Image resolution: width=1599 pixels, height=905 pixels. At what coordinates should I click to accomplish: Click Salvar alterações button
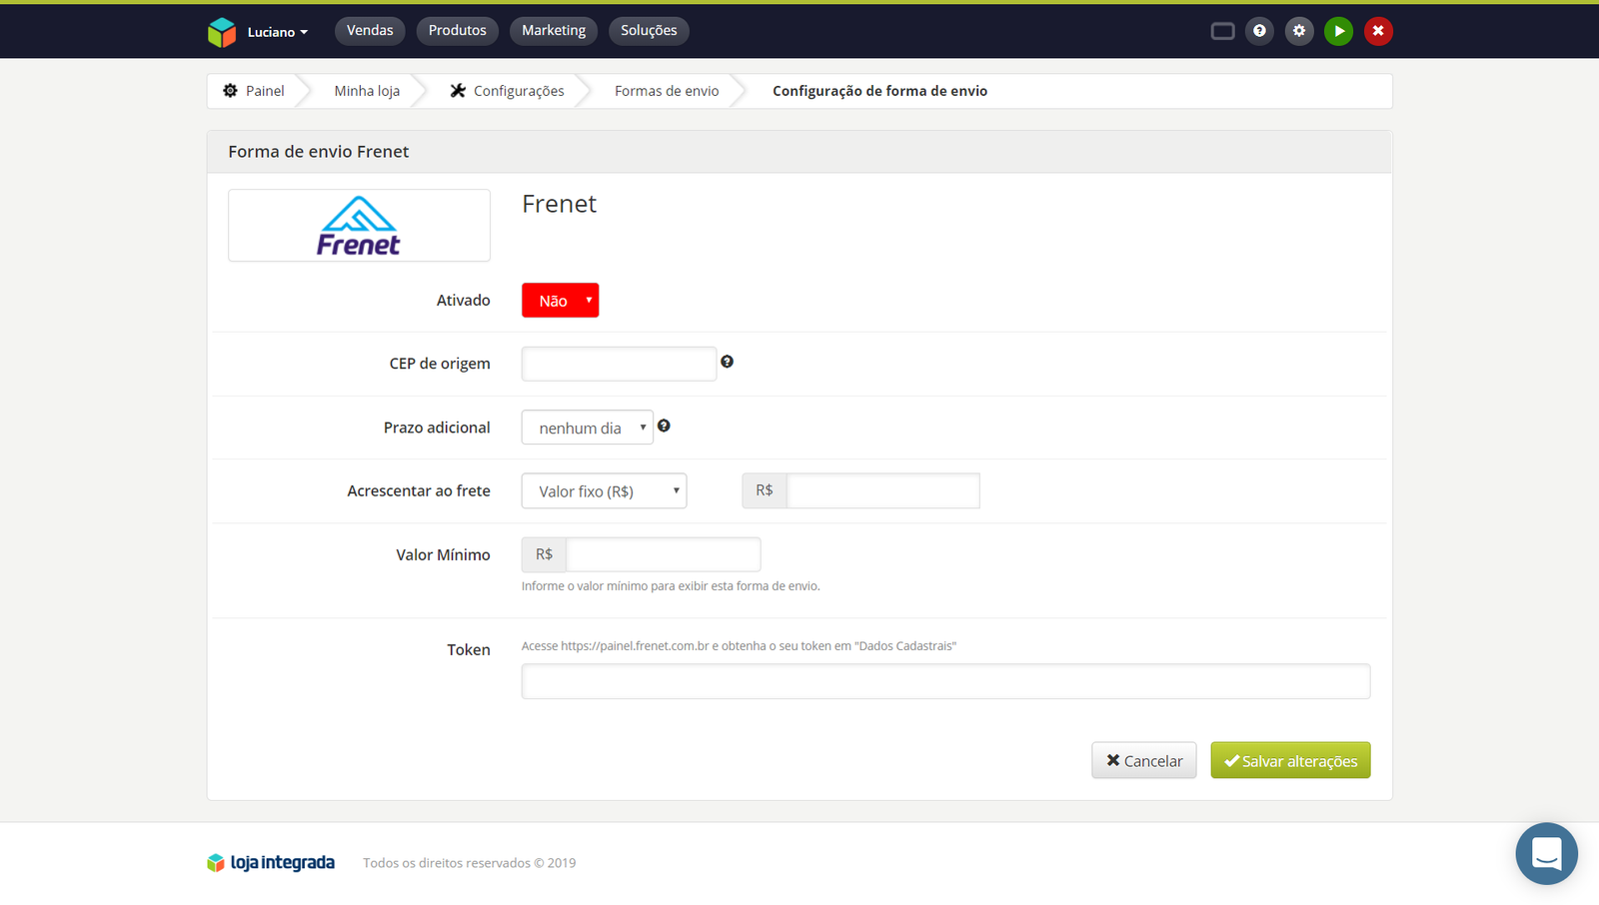(x=1290, y=761)
